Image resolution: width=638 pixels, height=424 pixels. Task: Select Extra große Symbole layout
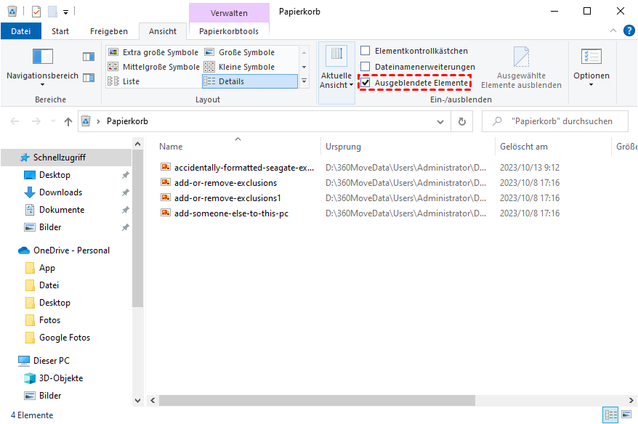click(153, 52)
